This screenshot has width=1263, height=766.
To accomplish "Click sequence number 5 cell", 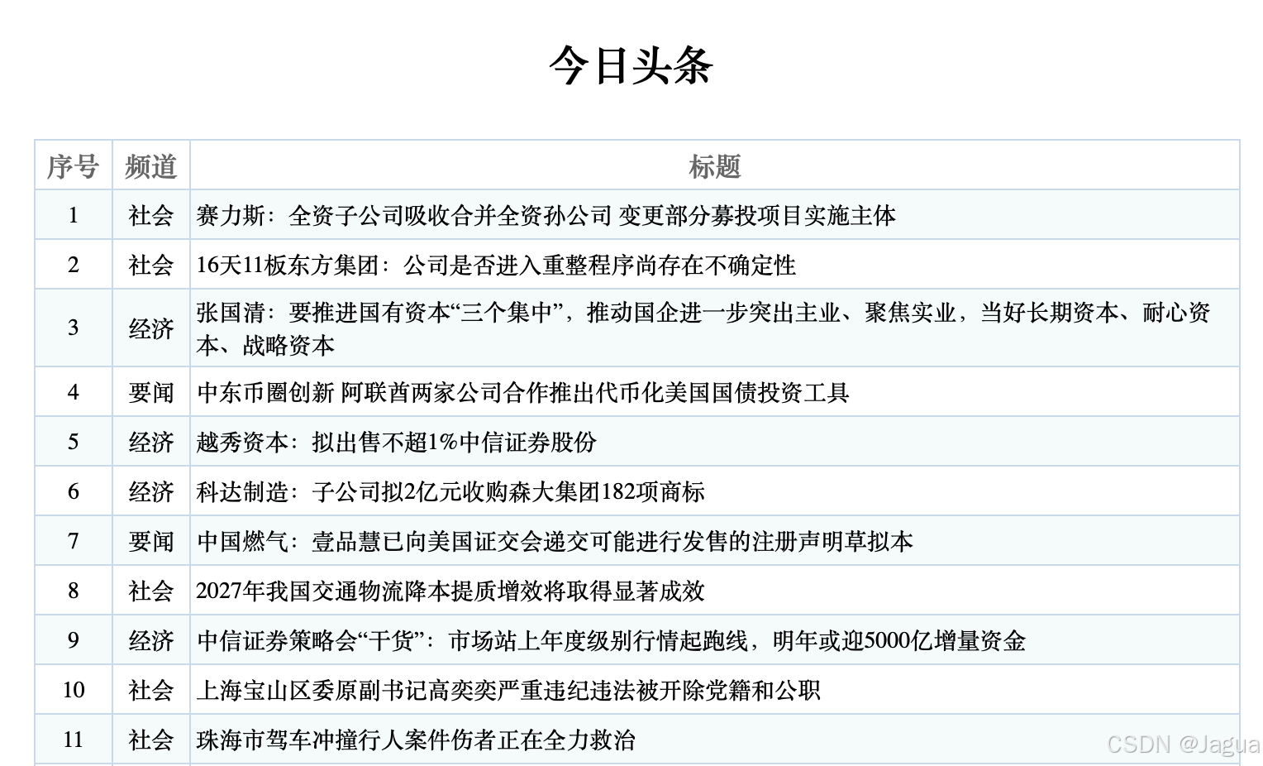I will click(x=74, y=442).
